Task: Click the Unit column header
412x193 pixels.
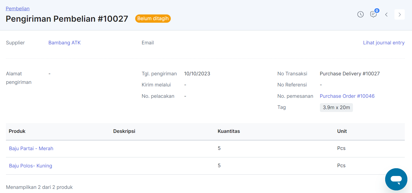Action: (x=342, y=131)
